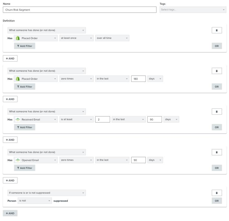
Task: Delete the suppressed condition using trash icon
Action: pos(217,193)
